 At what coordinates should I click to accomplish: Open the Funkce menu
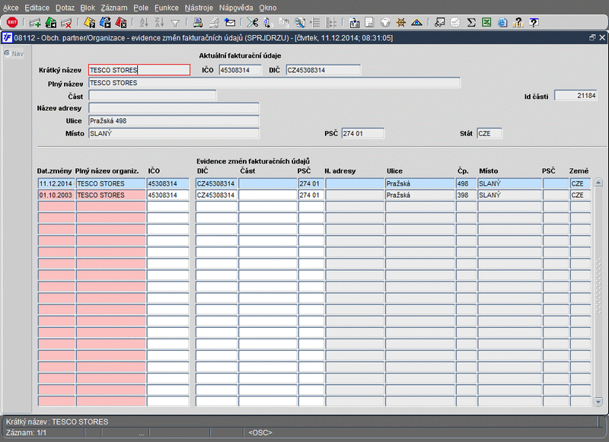click(x=167, y=8)
